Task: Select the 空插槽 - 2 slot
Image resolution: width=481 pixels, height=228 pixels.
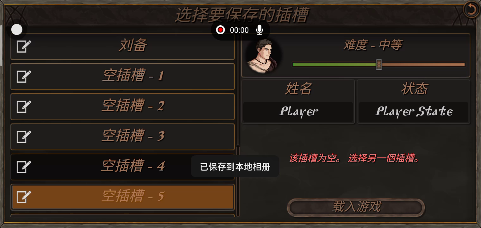Action: tap(122, 106)
